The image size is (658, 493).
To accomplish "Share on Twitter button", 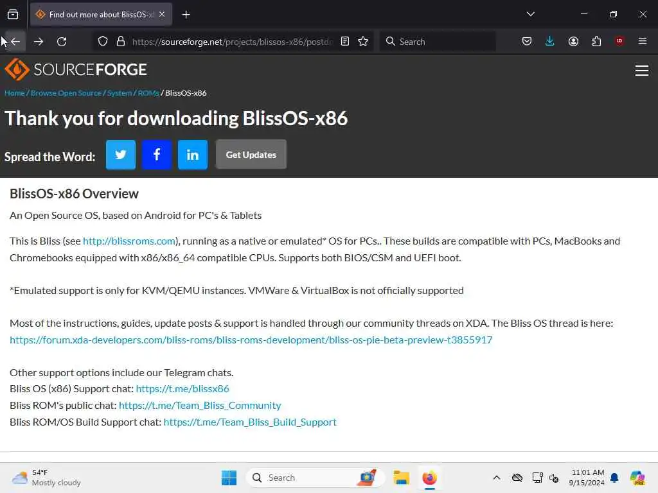I will coord(121,155).
